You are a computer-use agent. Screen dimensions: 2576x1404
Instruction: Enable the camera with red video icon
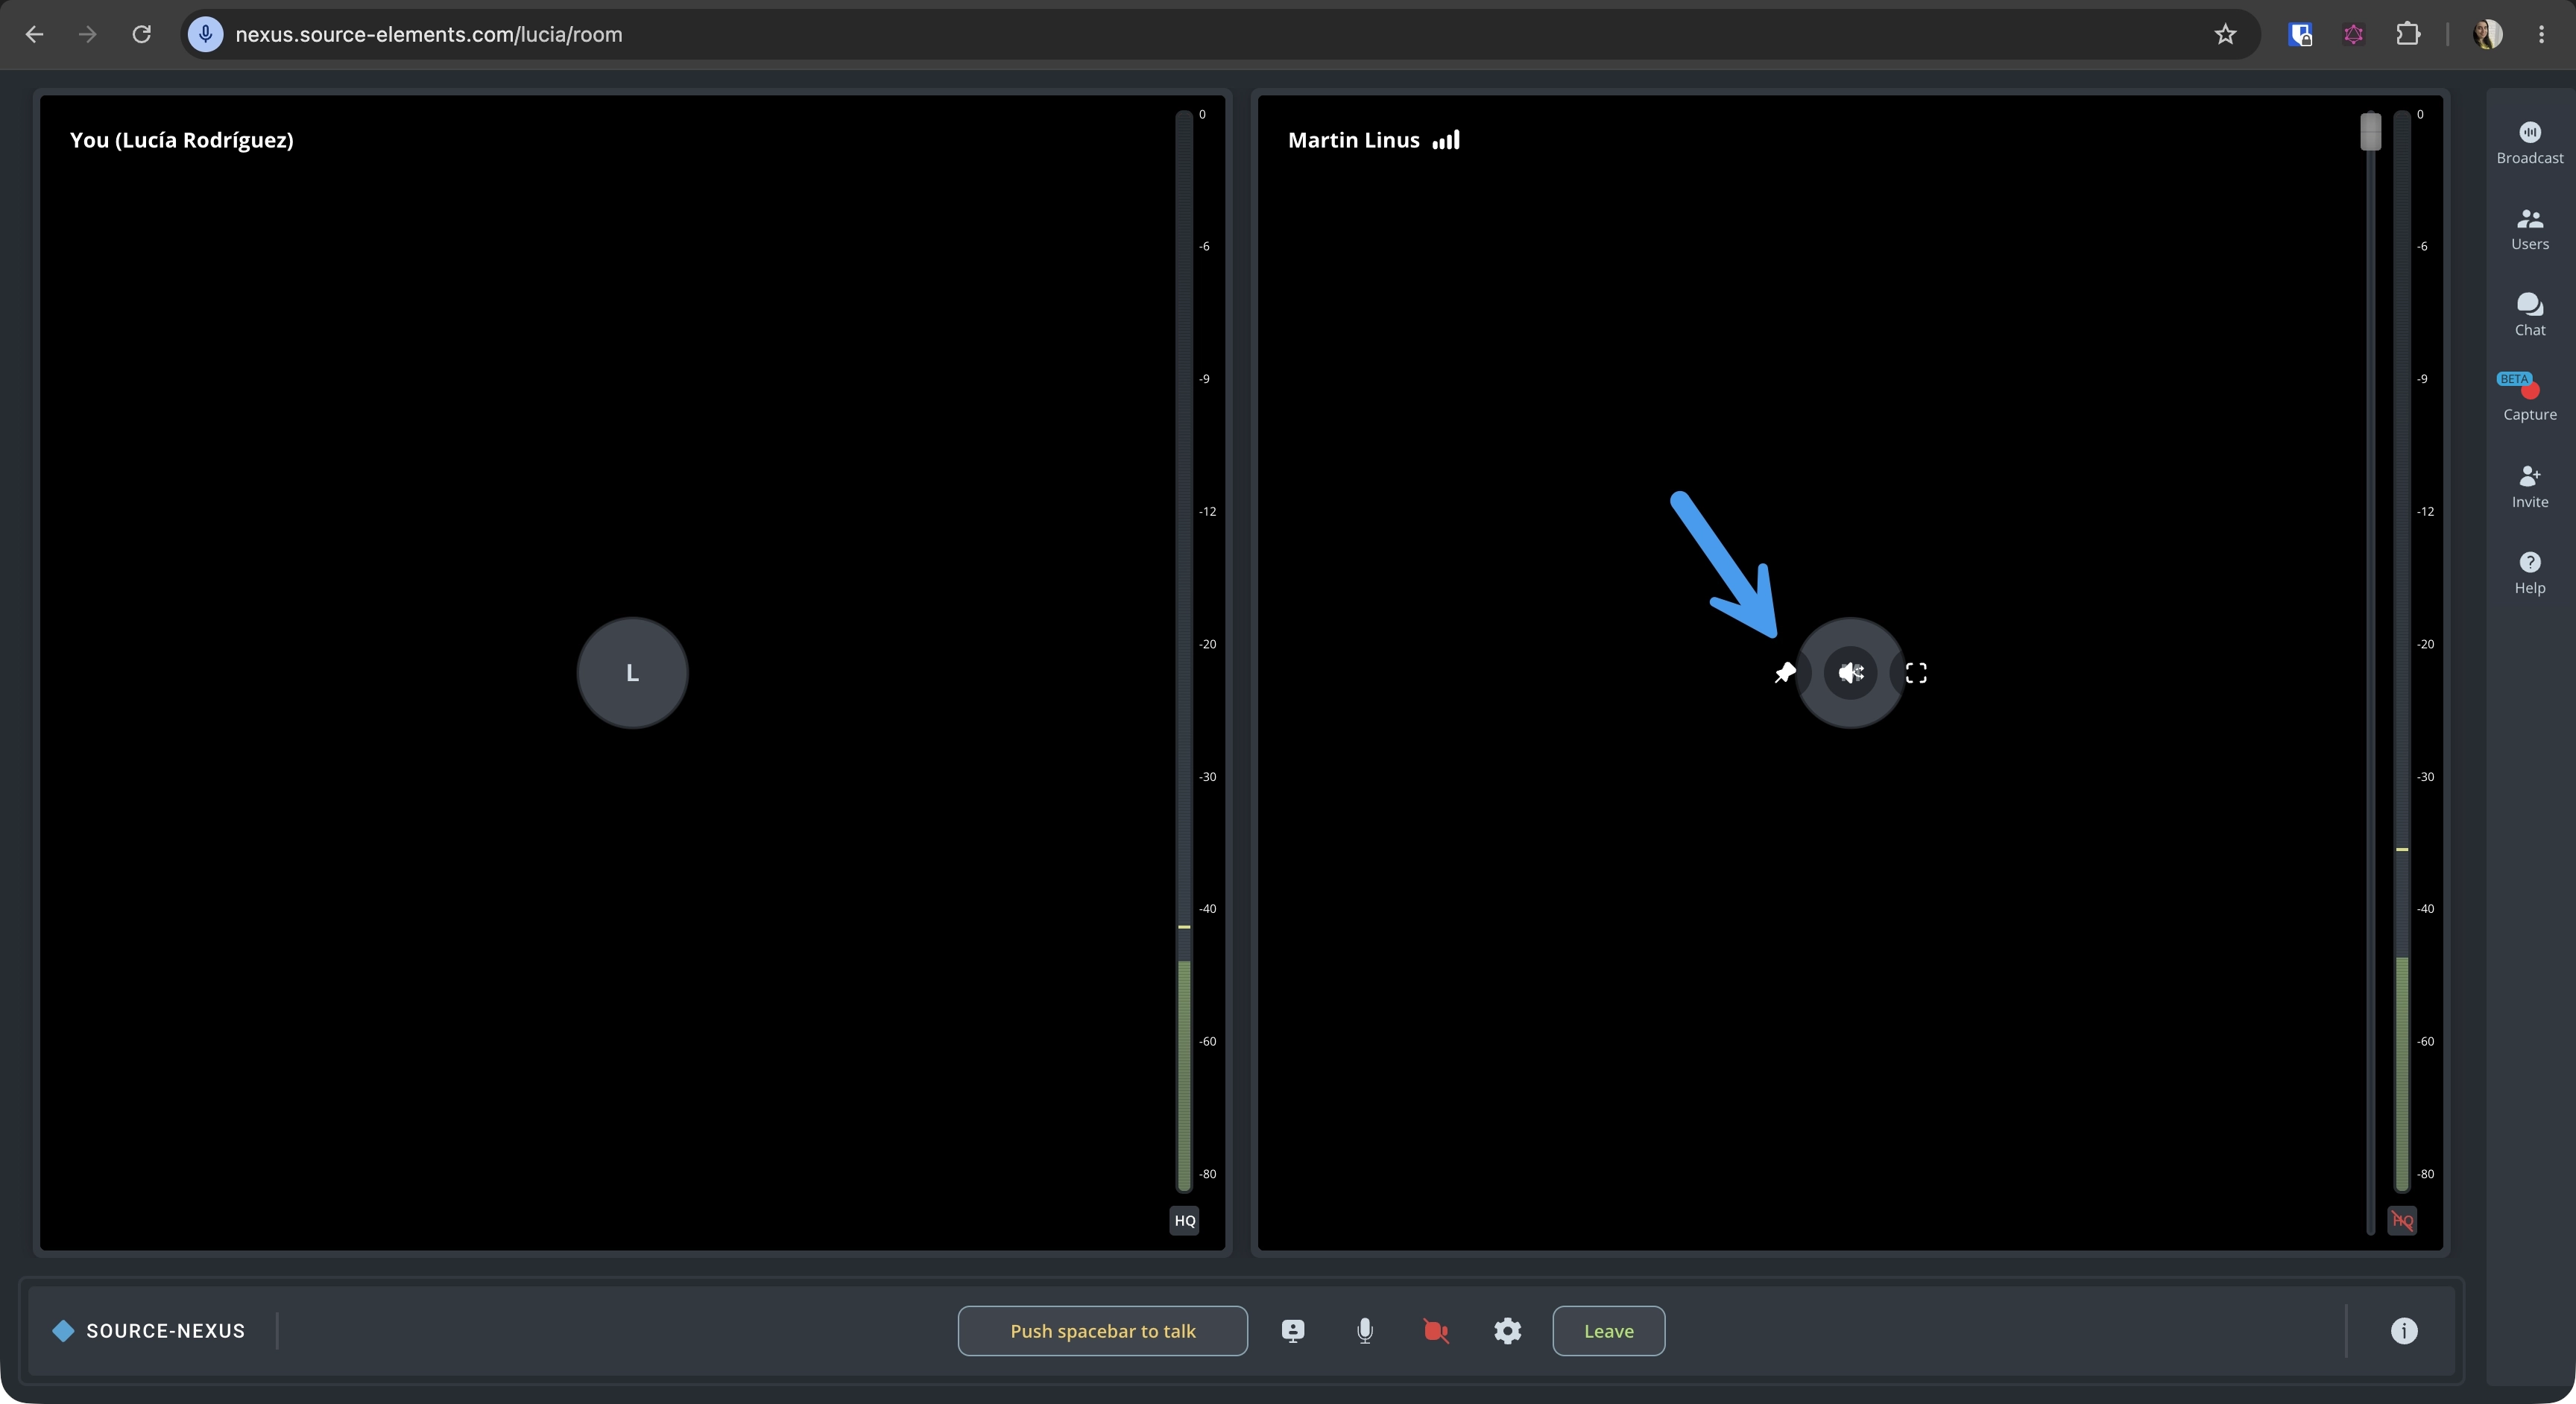(1436, 1331)
